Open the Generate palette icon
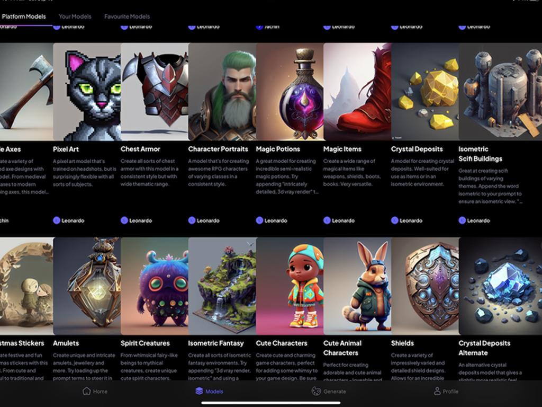Screen dimensions: 542x407 tap(316, 391)
